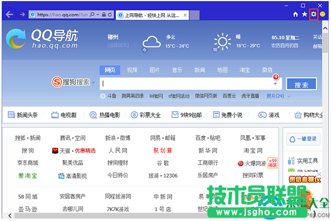
Task: Switch to the 音乐 search tab
Action: [177, 70]
